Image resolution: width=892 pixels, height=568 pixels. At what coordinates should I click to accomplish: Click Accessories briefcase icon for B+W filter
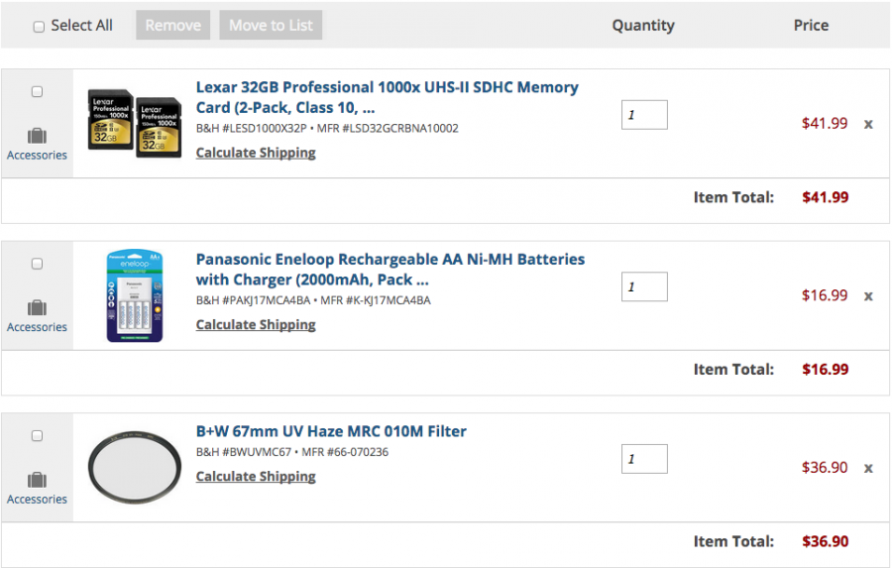(37, 481)
